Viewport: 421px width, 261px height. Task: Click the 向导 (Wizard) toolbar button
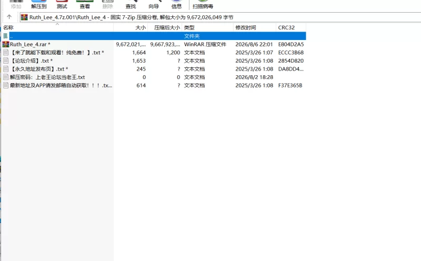154,5
